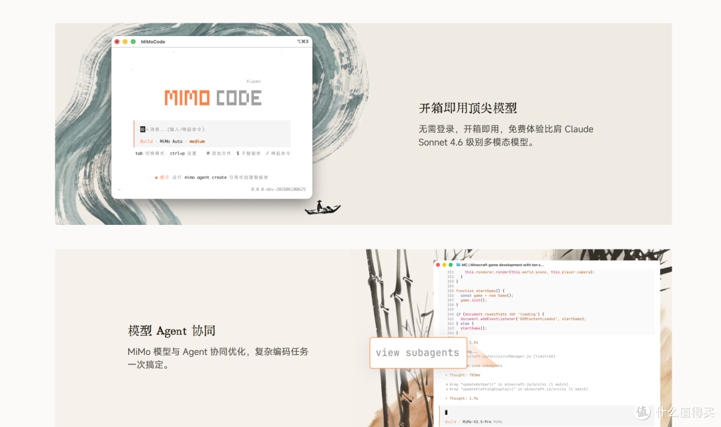Click the Grep 'updateHotbar' result line
The width and height of the screenshot is (721, 427).
point(507,384)
